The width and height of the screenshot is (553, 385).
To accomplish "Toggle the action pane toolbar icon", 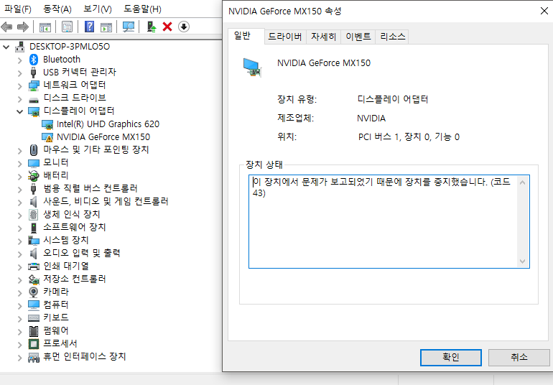I will tap(106, 27).
